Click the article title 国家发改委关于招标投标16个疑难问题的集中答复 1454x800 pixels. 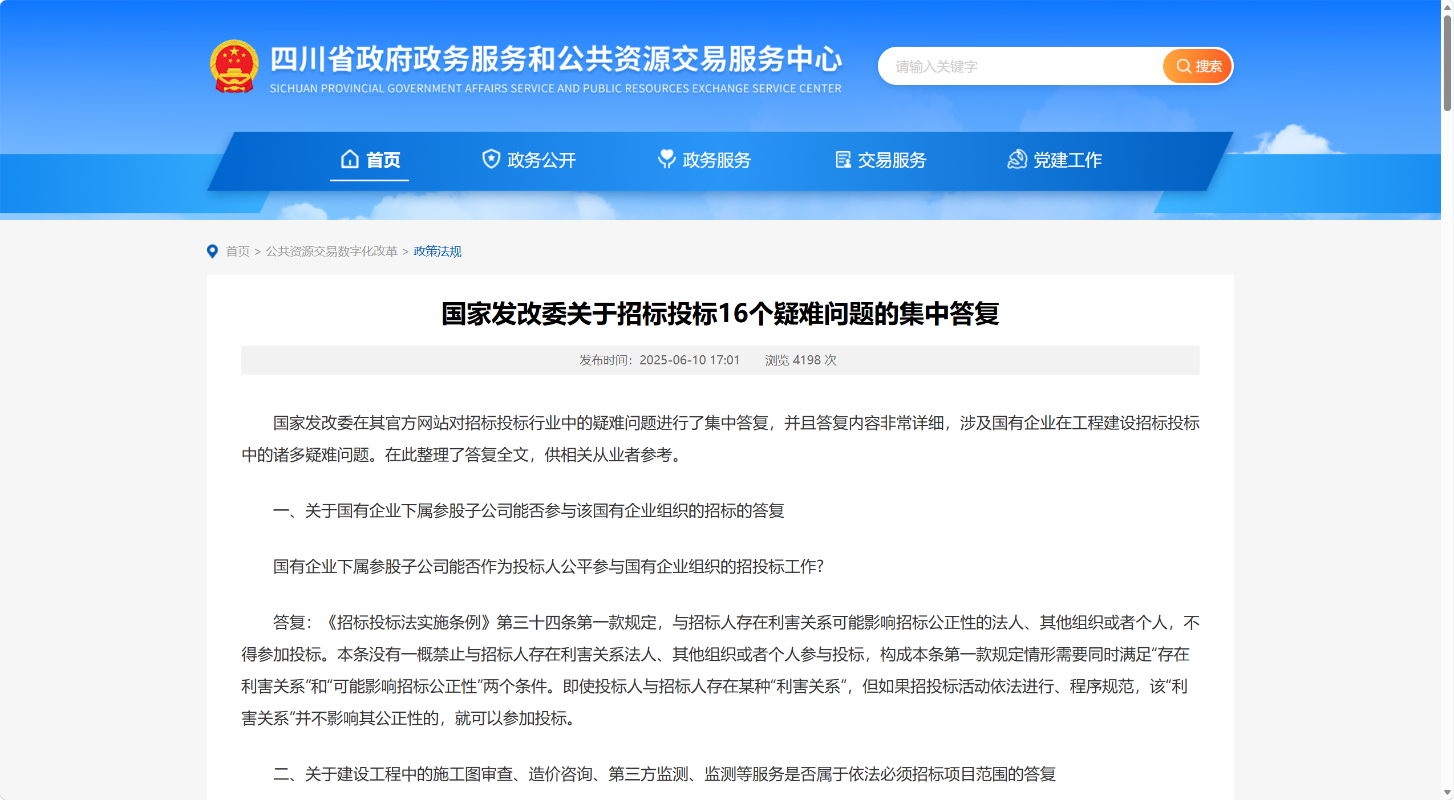pos(720,314)
